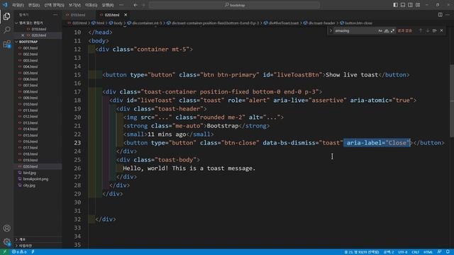Split the editor to the right
Image resolution: width=454 pixels, height=255 pixels.
pos(440,14)
